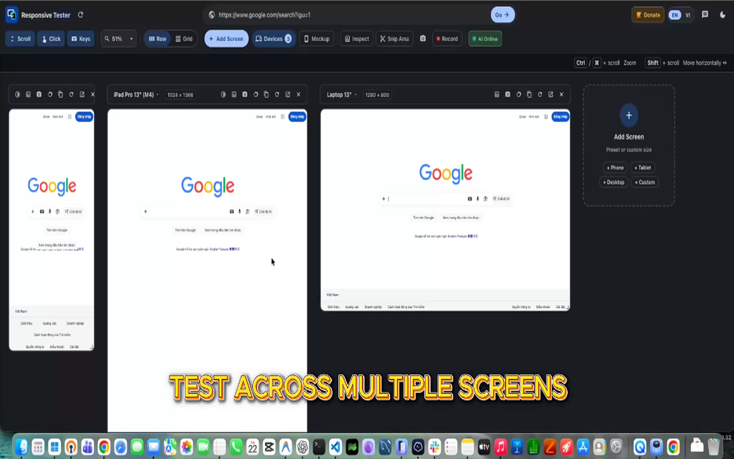This screenshot has height=459, width=734.
Task: Click Đăng nhập button in Laptop 13" preview
Action: (x=560, y=116)
